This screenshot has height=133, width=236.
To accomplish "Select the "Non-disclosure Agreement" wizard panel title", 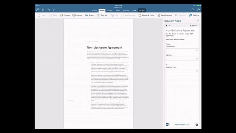I will [180, 30].
